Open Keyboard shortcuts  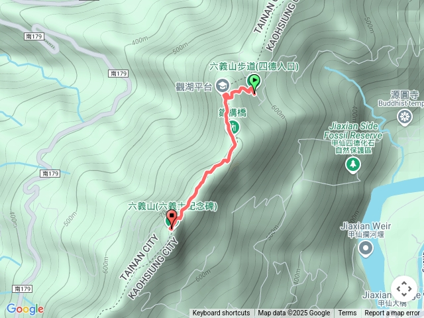point(221,313)
